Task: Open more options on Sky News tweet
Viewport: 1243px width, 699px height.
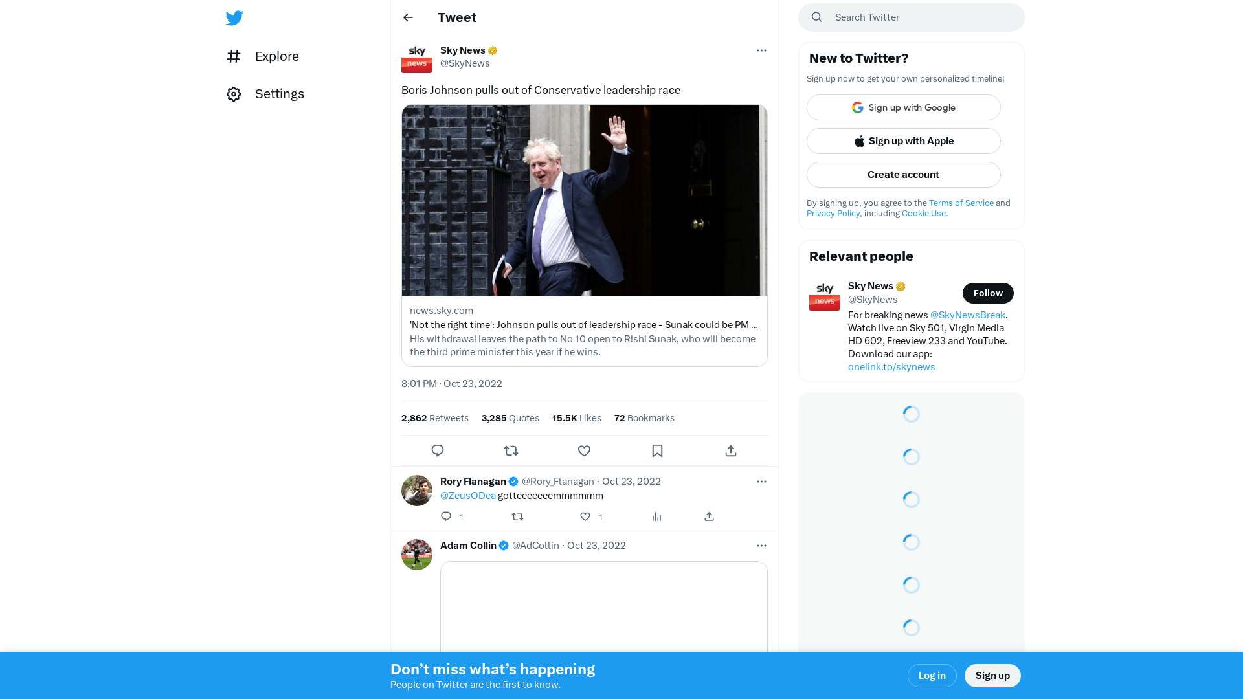Action: point(761,50)
